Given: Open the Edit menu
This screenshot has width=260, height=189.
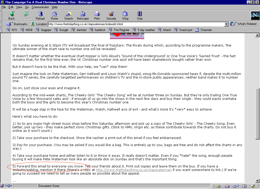Looking at the screenshot, I should (11, 7).
